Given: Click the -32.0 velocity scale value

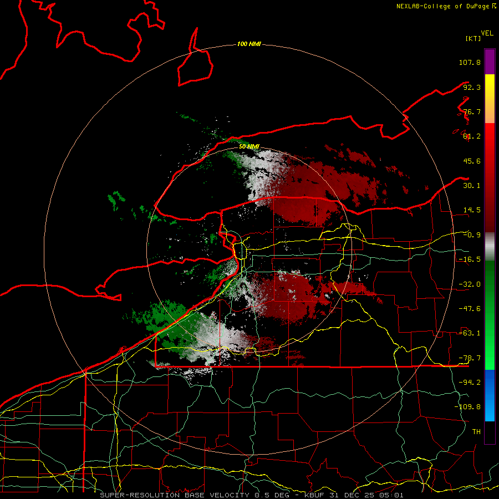Looking at the screenshot, I should 470,284.
